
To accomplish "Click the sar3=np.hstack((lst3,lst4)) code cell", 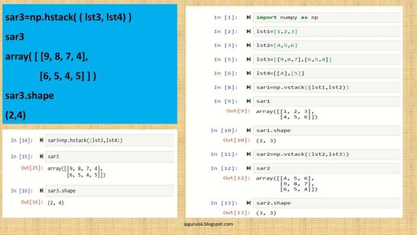I will (109, 140).
